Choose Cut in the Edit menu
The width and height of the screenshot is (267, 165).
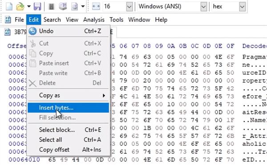68,44
